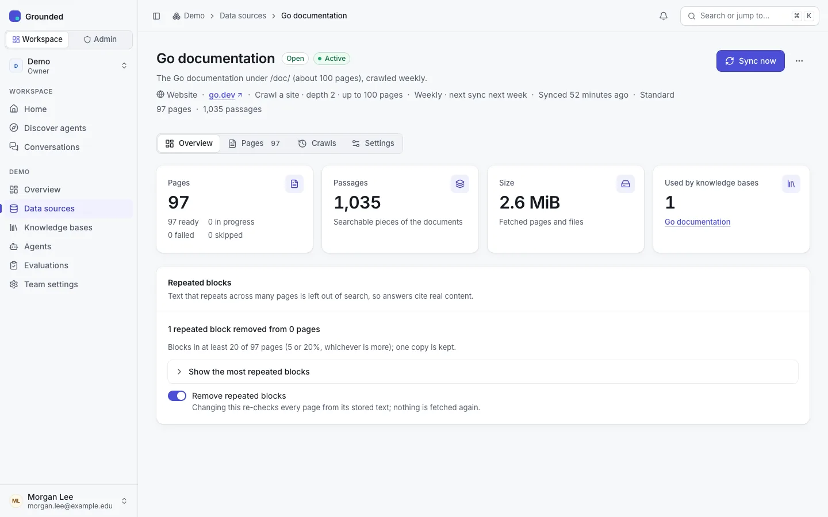Click "1 repeated block removed from 0 pages"
Image resolution: width=828 pixels, height=517 pixels.
[x=244, y=329]
